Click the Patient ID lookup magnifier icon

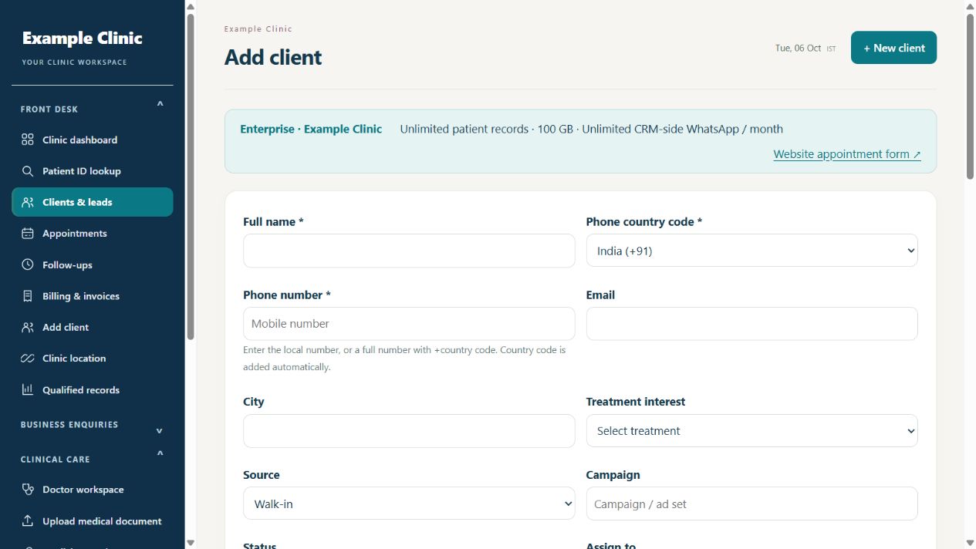[28, 171]
